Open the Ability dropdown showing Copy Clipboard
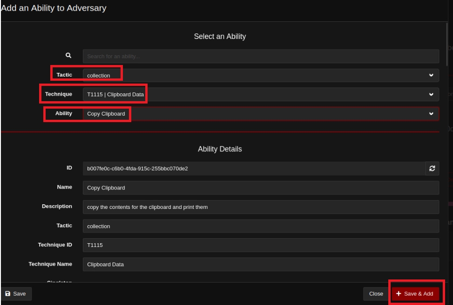Image resolution: width=453 pixels, height=305 pixels. pos(261,114)
